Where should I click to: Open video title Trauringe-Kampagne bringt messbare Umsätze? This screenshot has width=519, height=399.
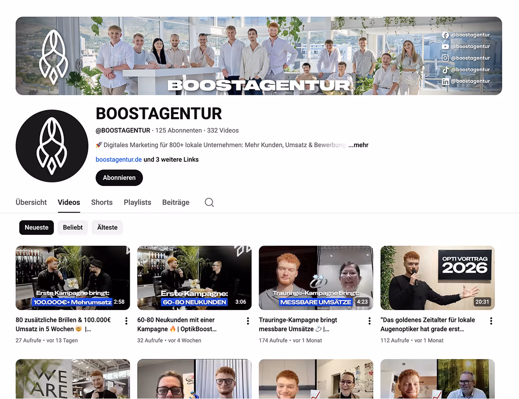coord(298,325)
